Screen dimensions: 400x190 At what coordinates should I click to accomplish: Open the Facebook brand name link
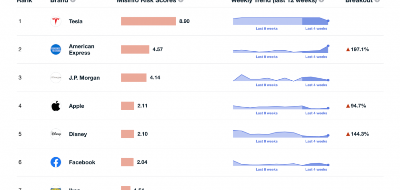point(82,162)
